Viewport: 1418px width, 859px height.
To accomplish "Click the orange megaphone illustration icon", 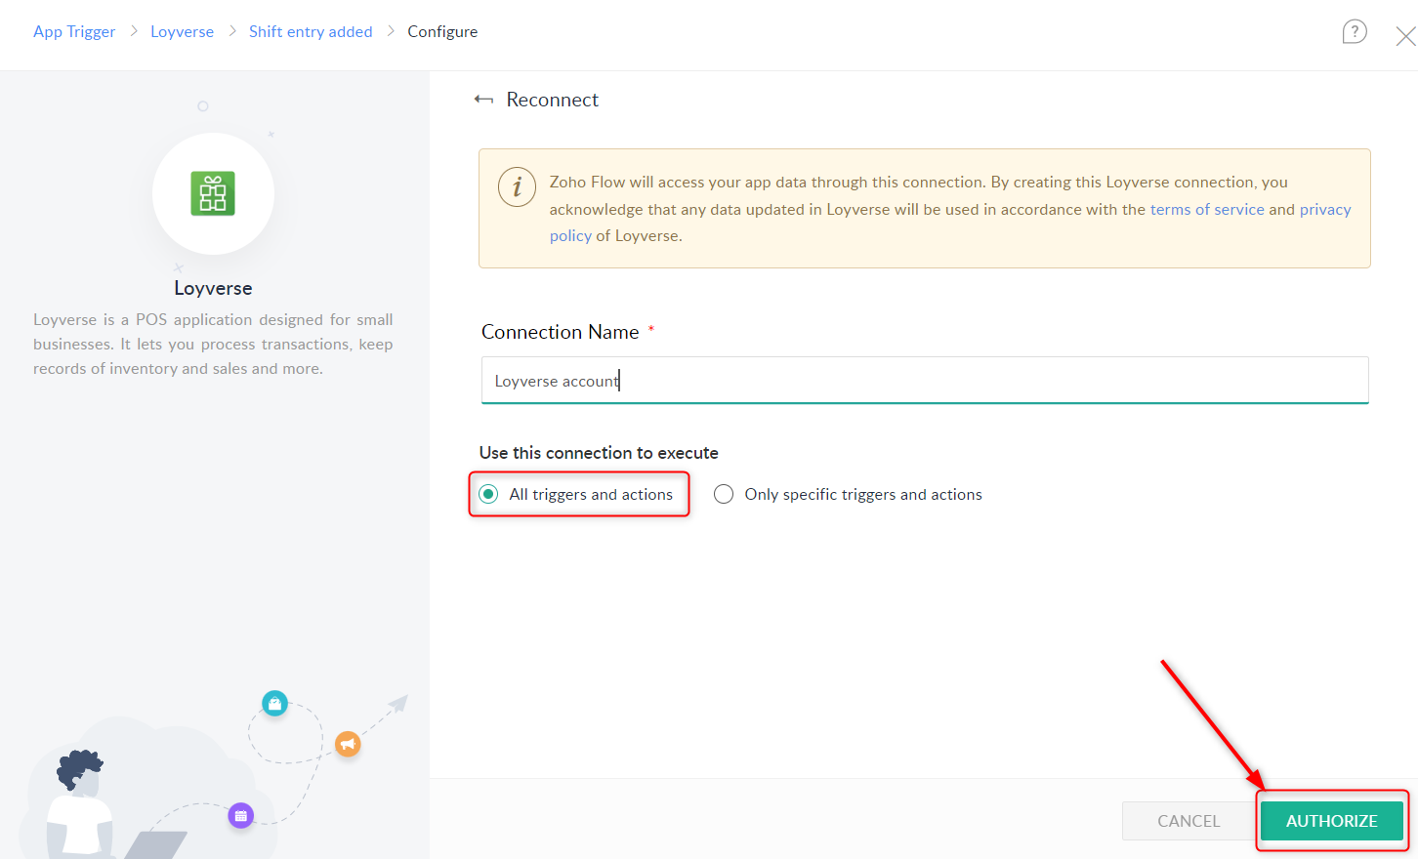I will point(348,744).
